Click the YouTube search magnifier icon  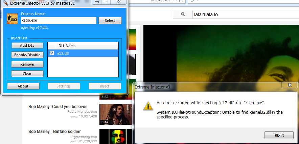click(x=183, y=14)
